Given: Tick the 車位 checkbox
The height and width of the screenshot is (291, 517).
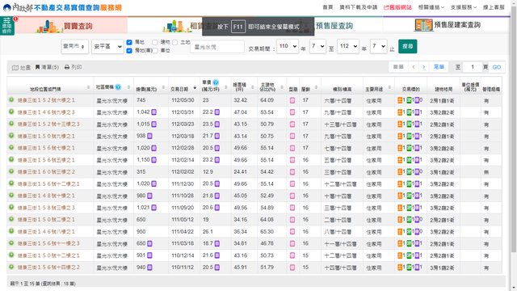Looking at the screenshot, I should click(x=155, y=50).
